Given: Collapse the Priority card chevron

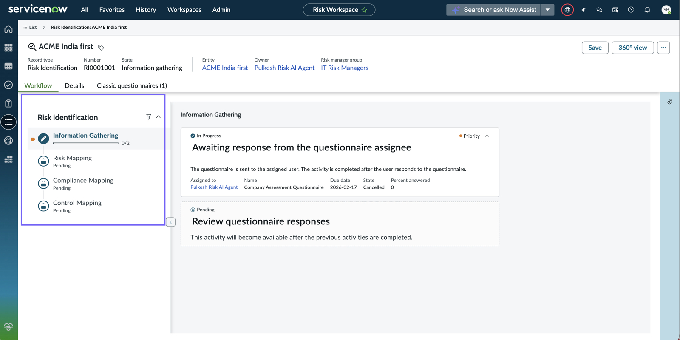Looking at the screenshot, I should (487, 136).
